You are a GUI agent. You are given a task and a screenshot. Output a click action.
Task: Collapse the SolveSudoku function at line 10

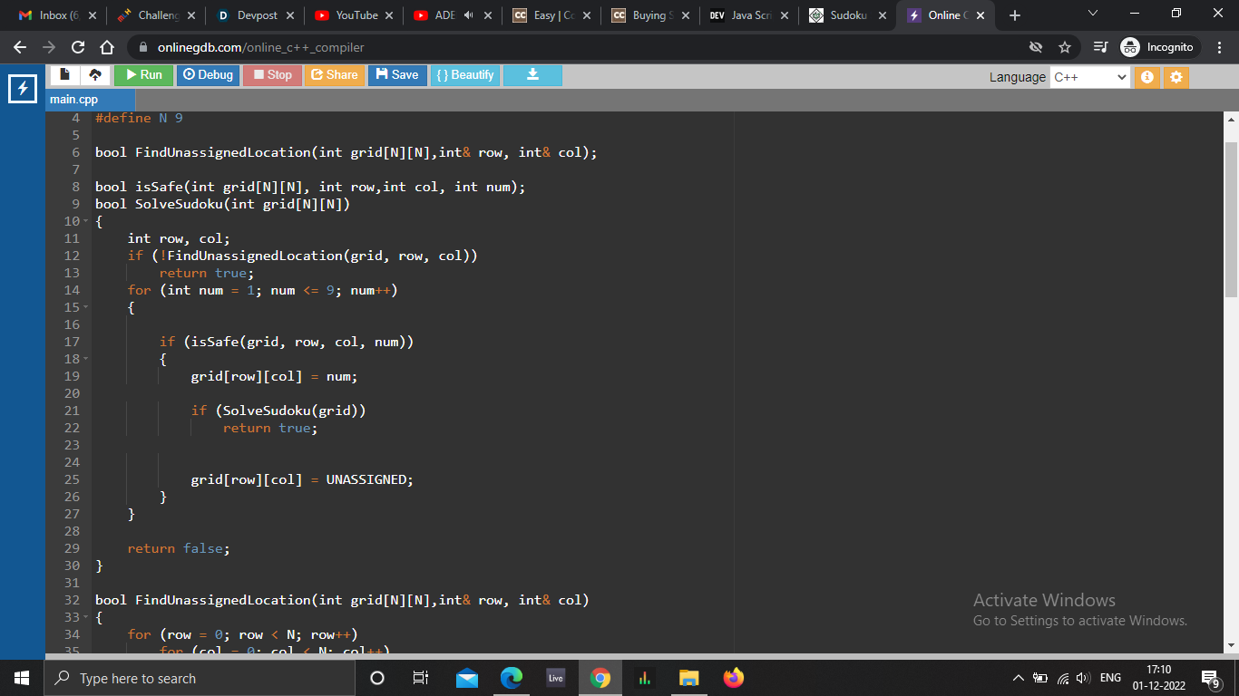click(84, 221)
